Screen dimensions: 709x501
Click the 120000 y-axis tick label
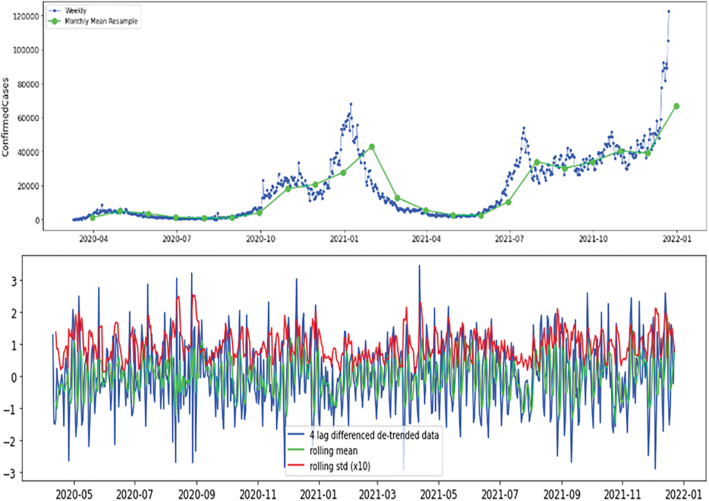pyautogui.click(x=26, y=17)
